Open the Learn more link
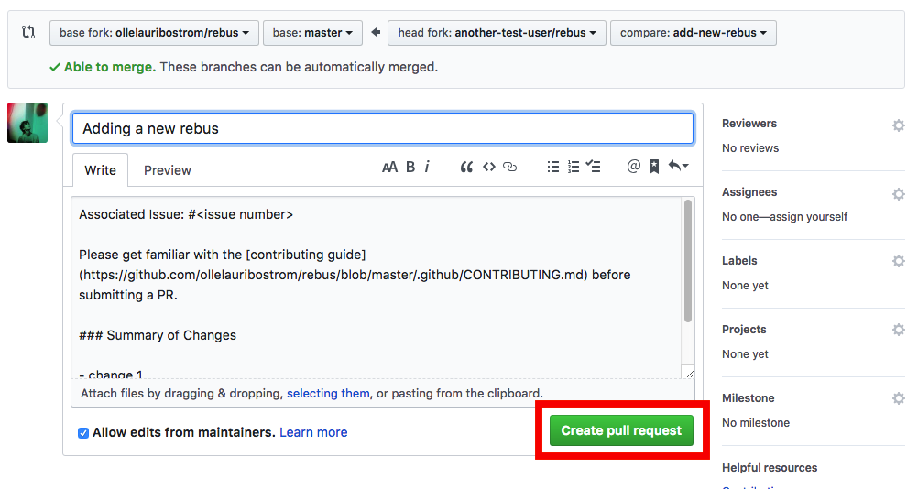Screen dimensions: 918x489 313,432
